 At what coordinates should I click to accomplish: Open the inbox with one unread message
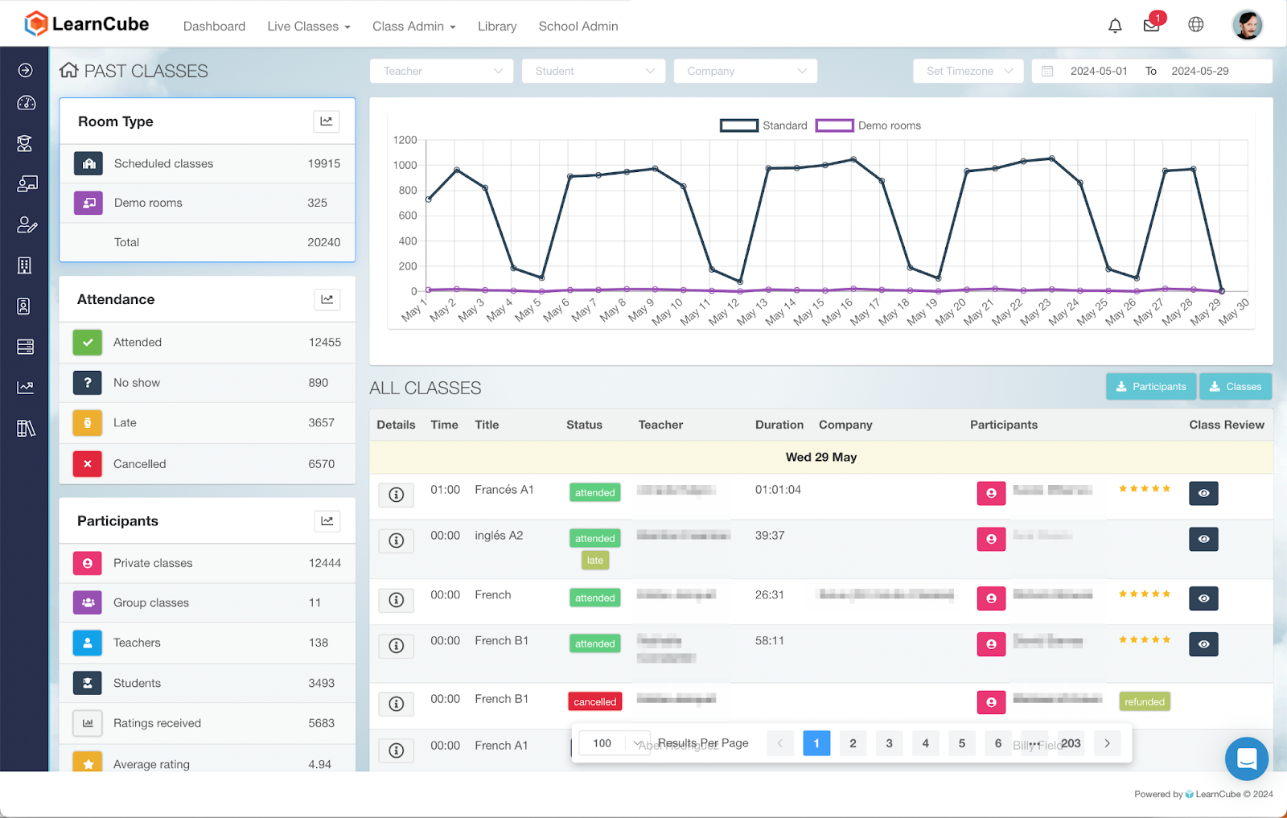(1152, 25)
